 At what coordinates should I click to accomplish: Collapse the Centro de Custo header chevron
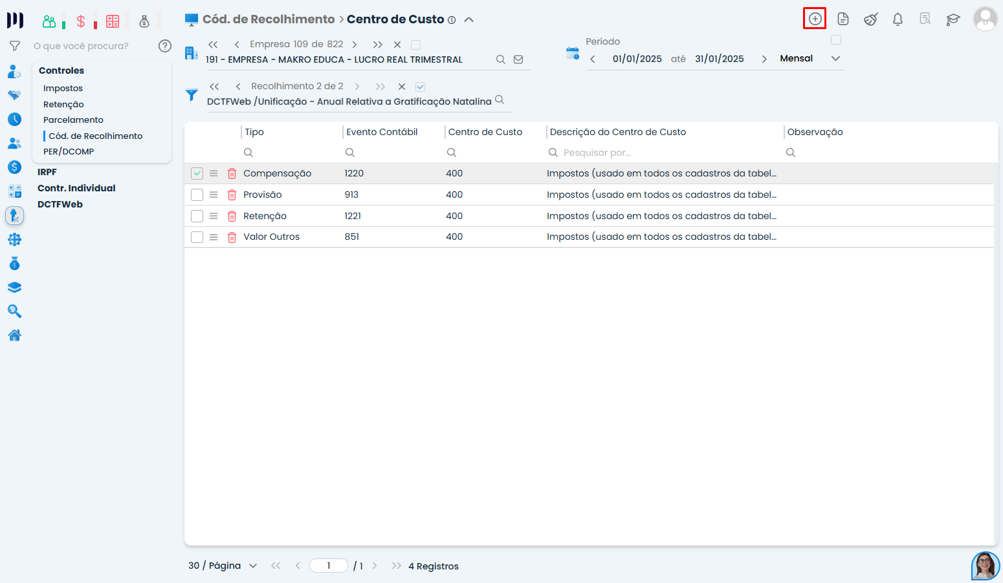point(469,19)
